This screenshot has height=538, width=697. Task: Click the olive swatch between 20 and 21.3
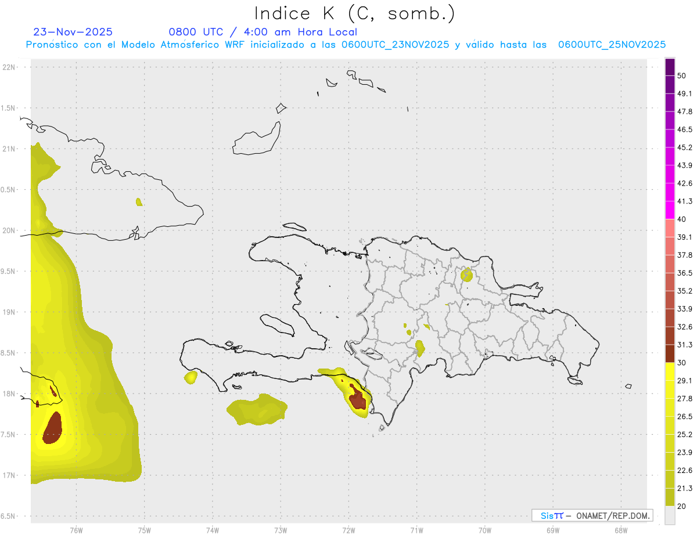point(670,497)
